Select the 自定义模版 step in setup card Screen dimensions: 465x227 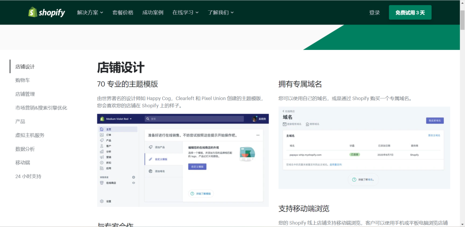164,159
